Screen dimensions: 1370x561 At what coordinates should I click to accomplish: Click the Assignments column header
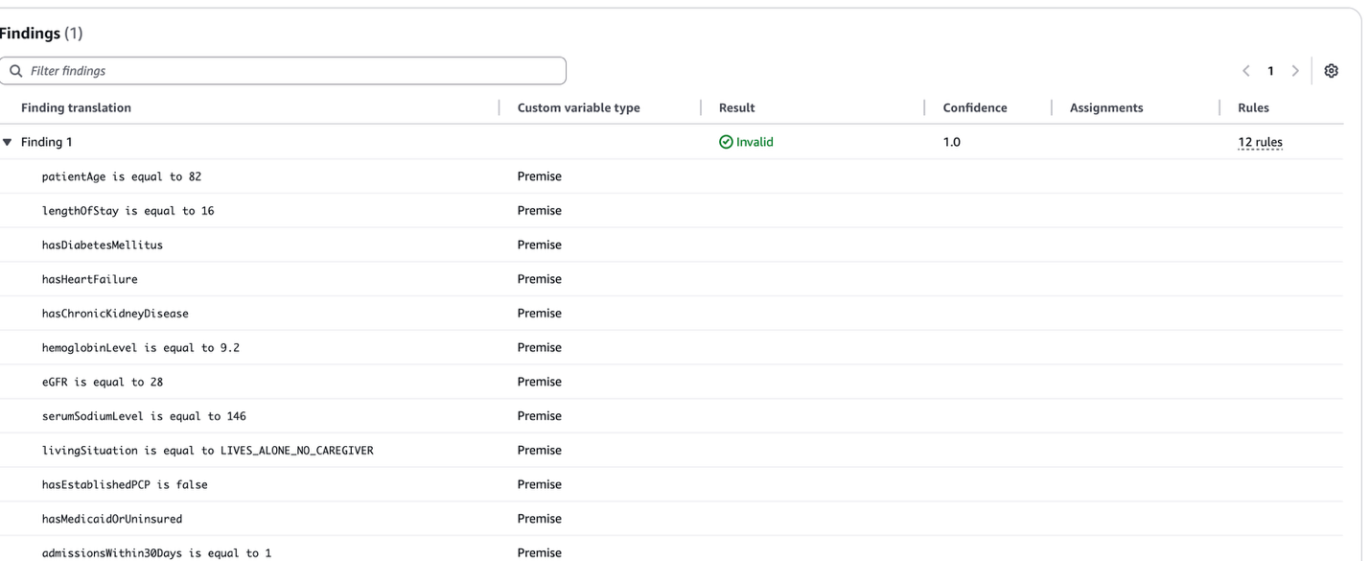coord(1105,107)
